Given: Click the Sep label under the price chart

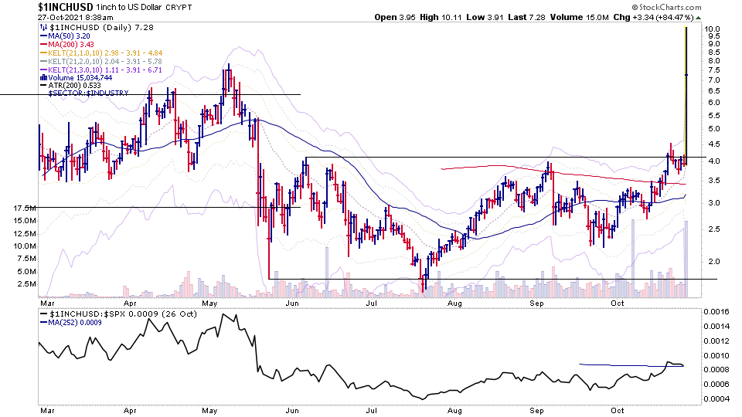Looking at the screenshot, I should [536, 303].
